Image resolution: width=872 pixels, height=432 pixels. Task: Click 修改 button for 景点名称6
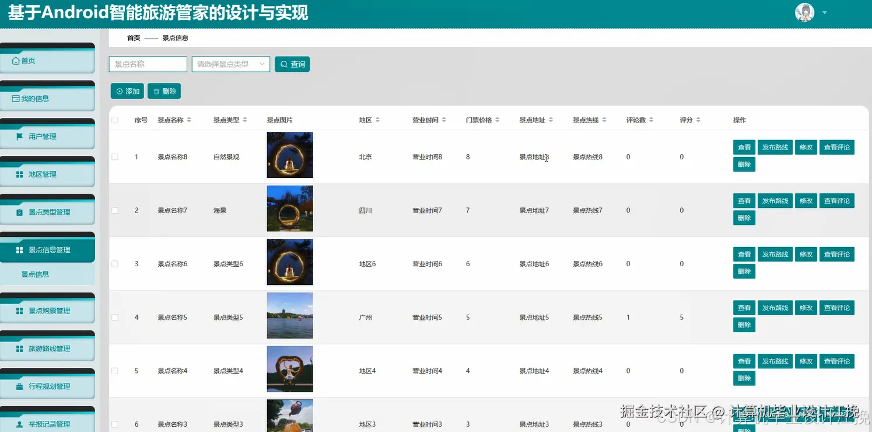click(806, 255)
